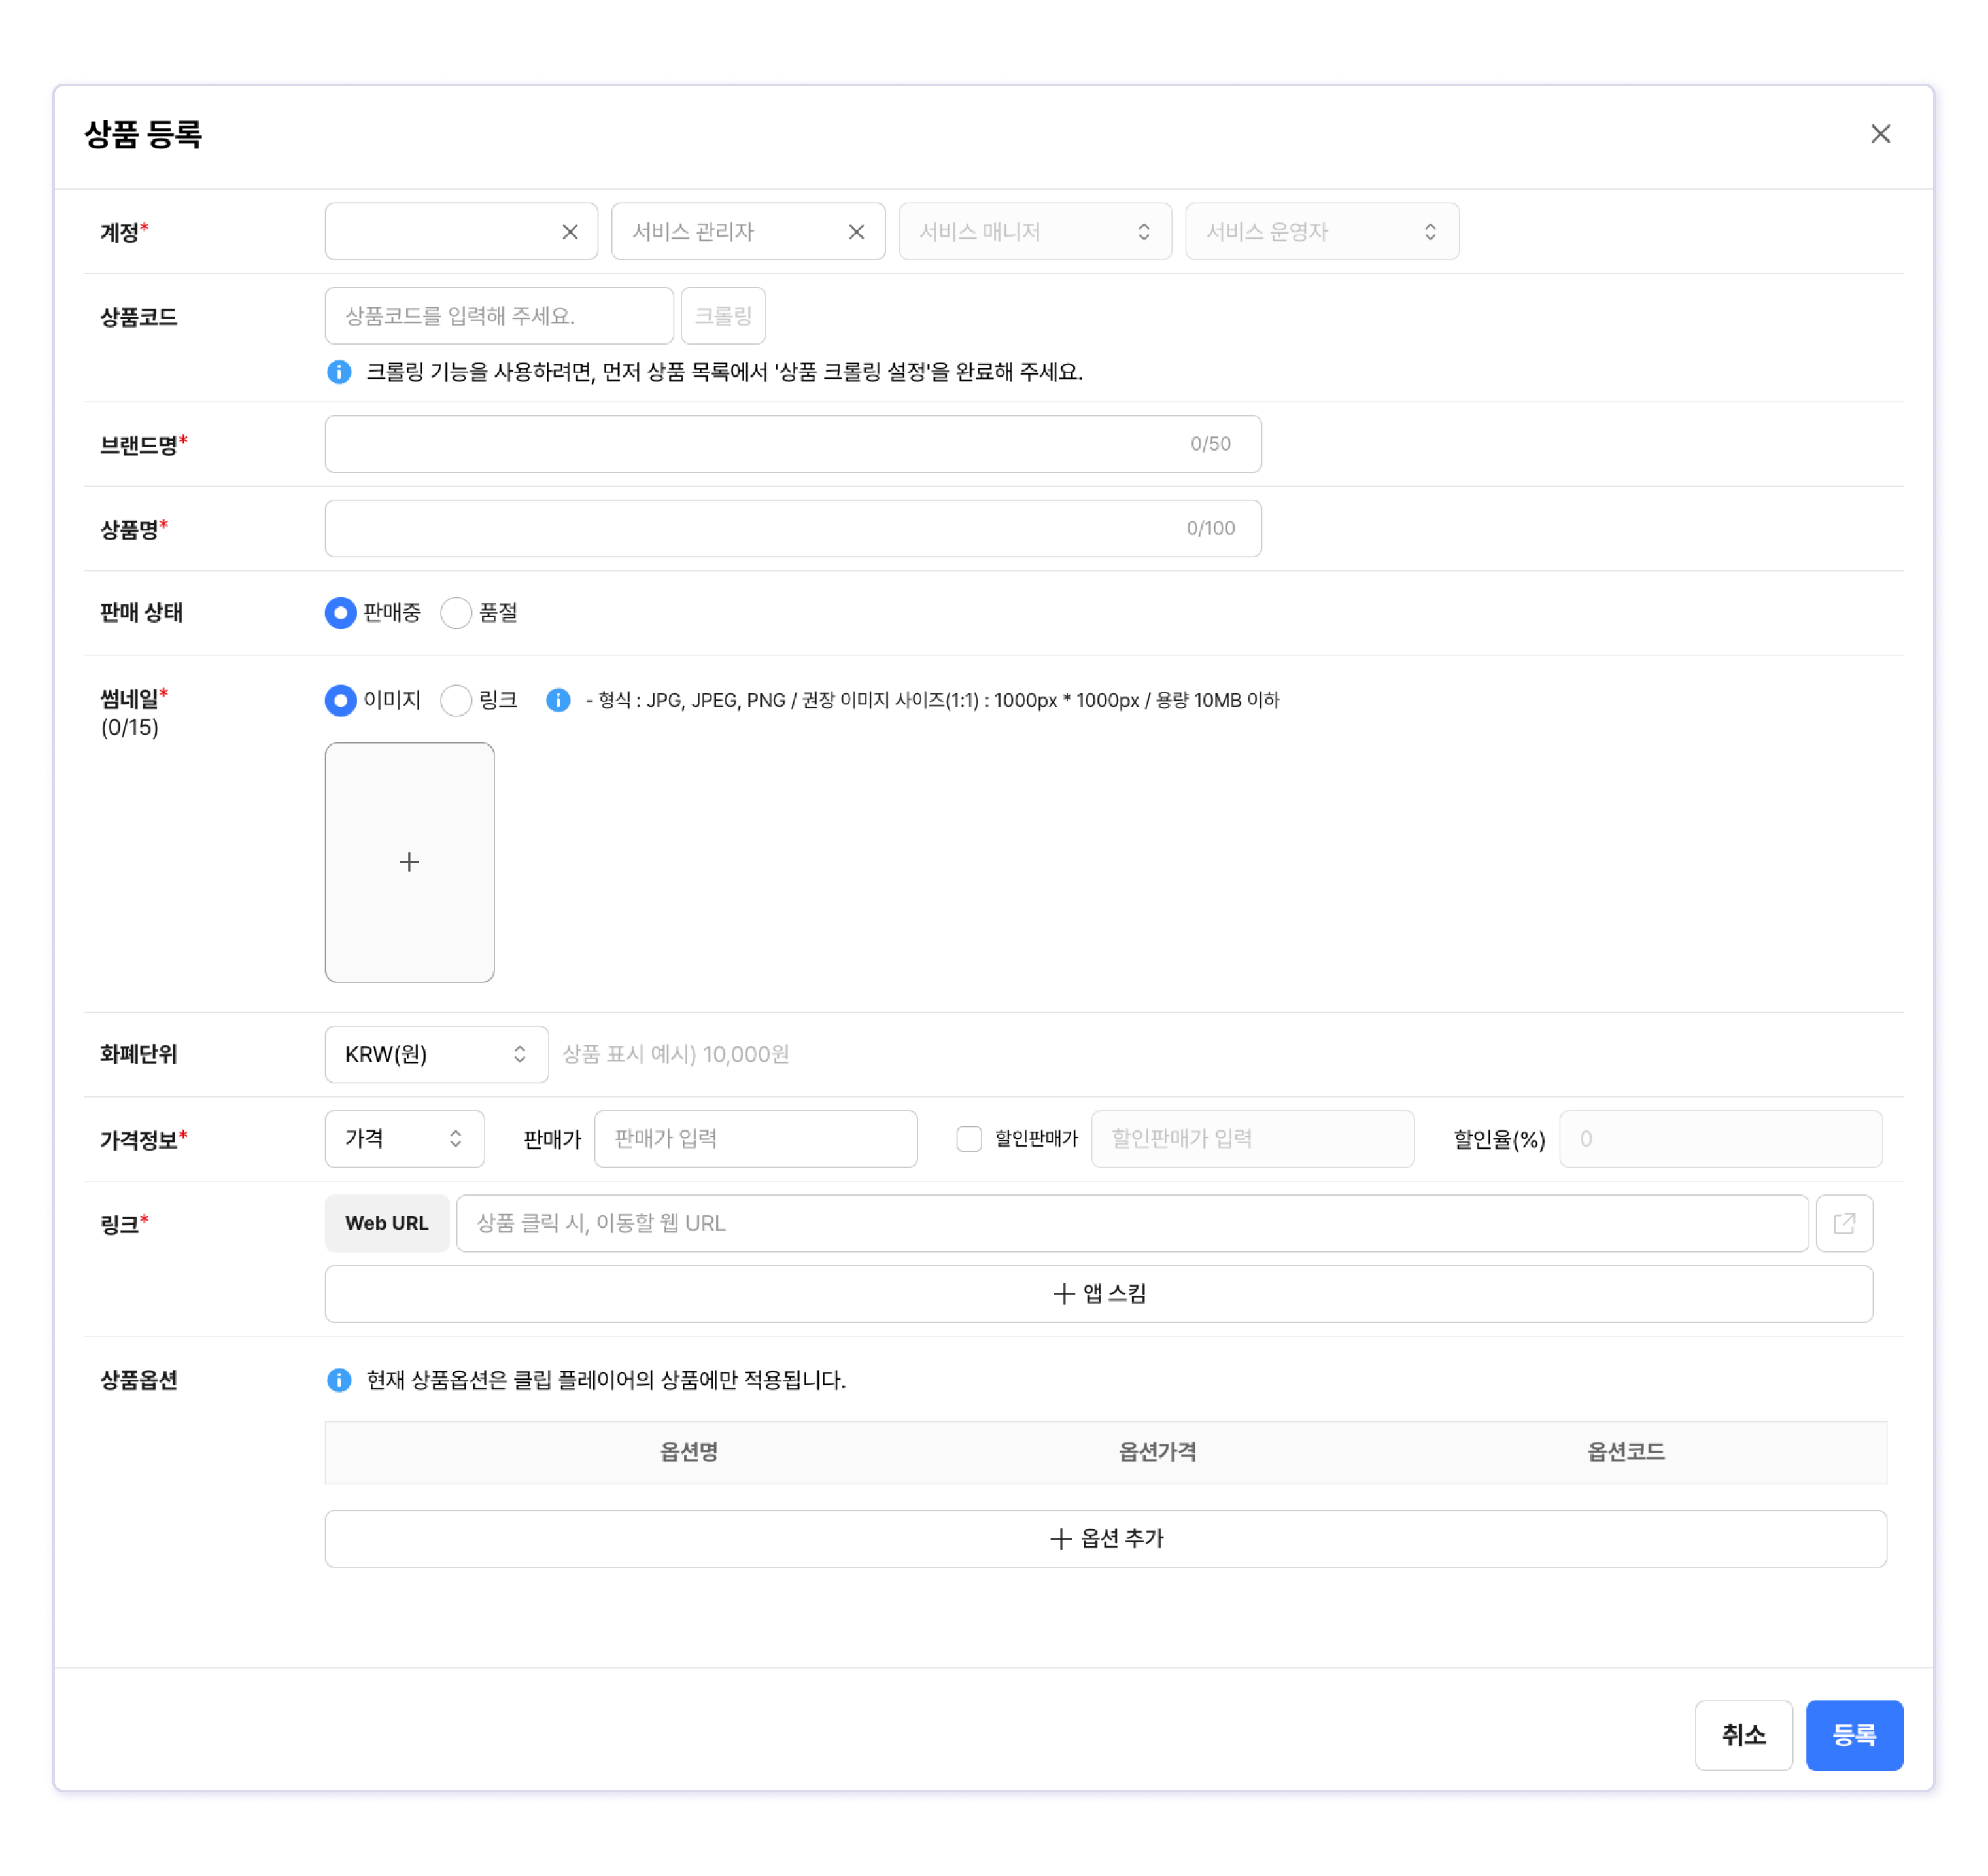Image resolution: width=1988 pixels, height=1876 pixels.
Task: Clear the 서비스 관리자 selection
Action: tap(856, 232)
